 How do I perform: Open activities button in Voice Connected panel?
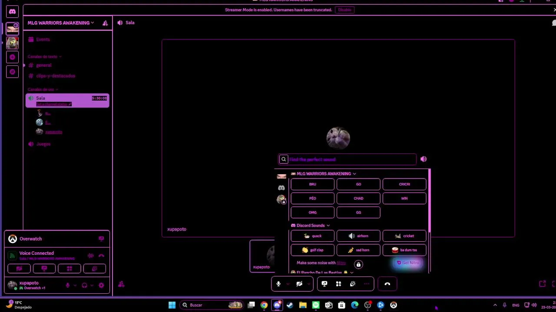point(69,269)
